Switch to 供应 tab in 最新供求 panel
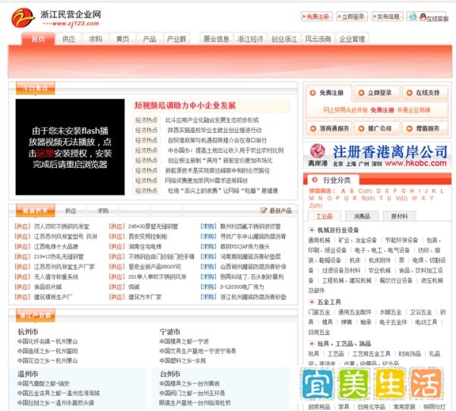This screenshot has height=411, width=456. [x=71, y=210]
